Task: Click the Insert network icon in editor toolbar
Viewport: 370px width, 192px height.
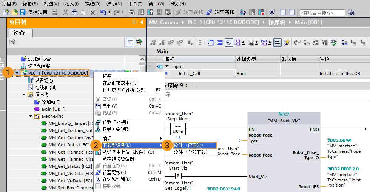Action: coord(153,43)
